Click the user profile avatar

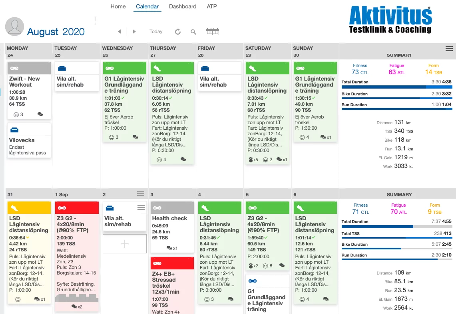tap(14, 26)
